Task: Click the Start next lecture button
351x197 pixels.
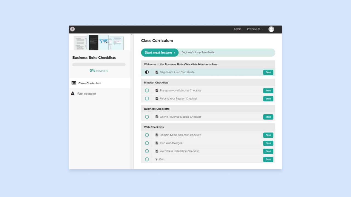Action: [160, 53]
